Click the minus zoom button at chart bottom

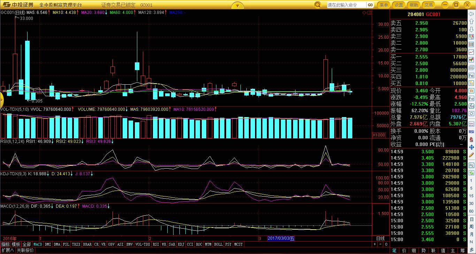tap(381, 244)
